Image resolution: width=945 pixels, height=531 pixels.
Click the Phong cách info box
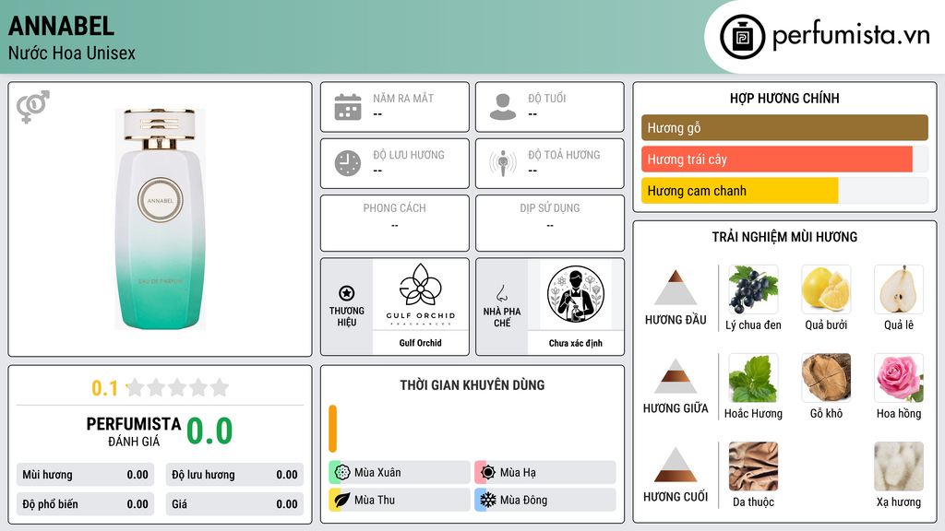(395, 223)
